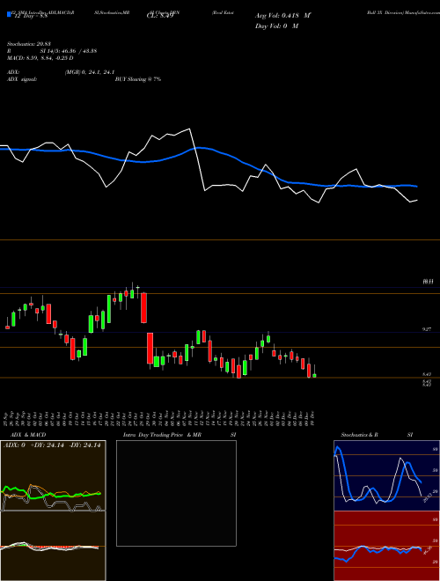Select the 'Avg Vol: 0.418 M' text
Viewport: 440px width, 581px height.
(x=282, y=16)
